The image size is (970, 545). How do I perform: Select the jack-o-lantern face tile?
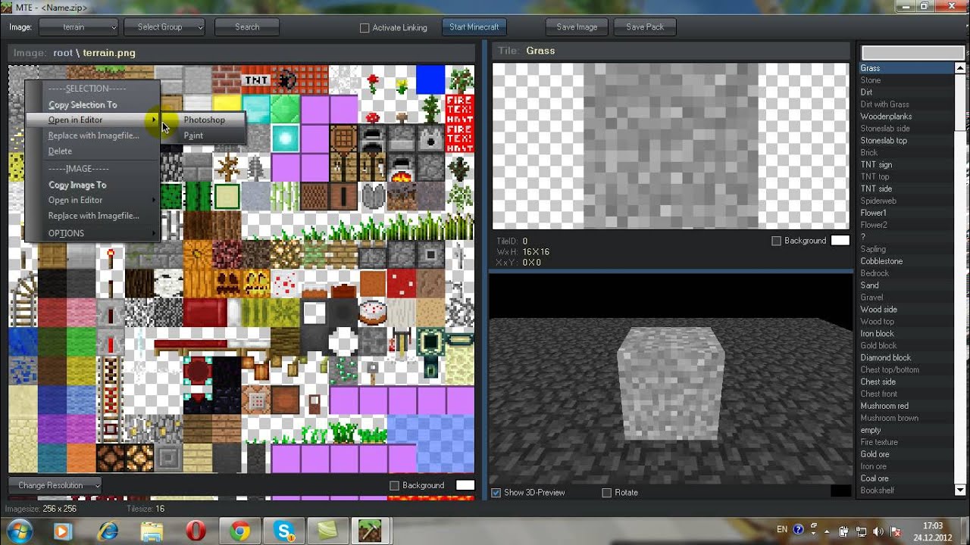256,284
